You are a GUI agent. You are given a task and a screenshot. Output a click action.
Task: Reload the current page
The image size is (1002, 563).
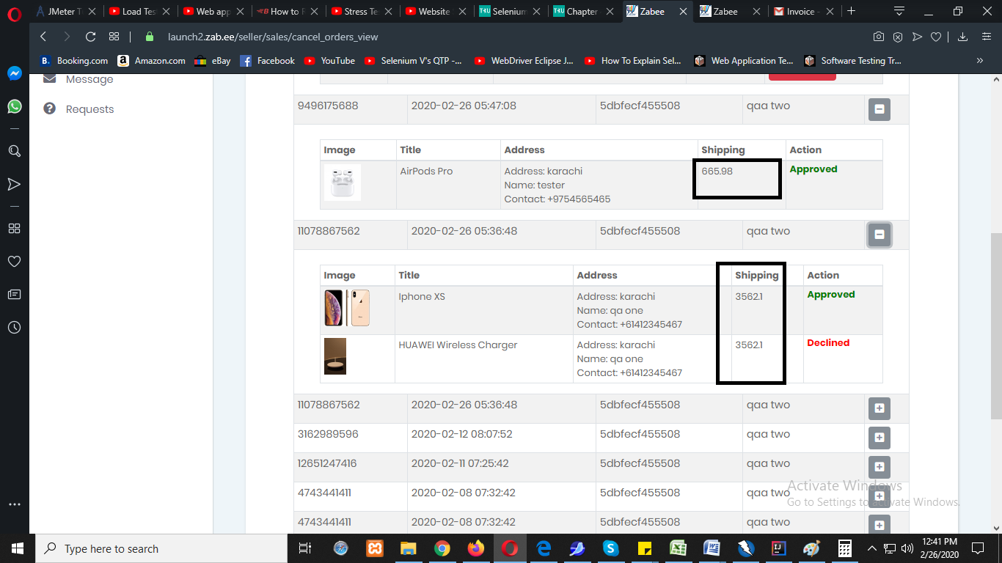[90, 37]
